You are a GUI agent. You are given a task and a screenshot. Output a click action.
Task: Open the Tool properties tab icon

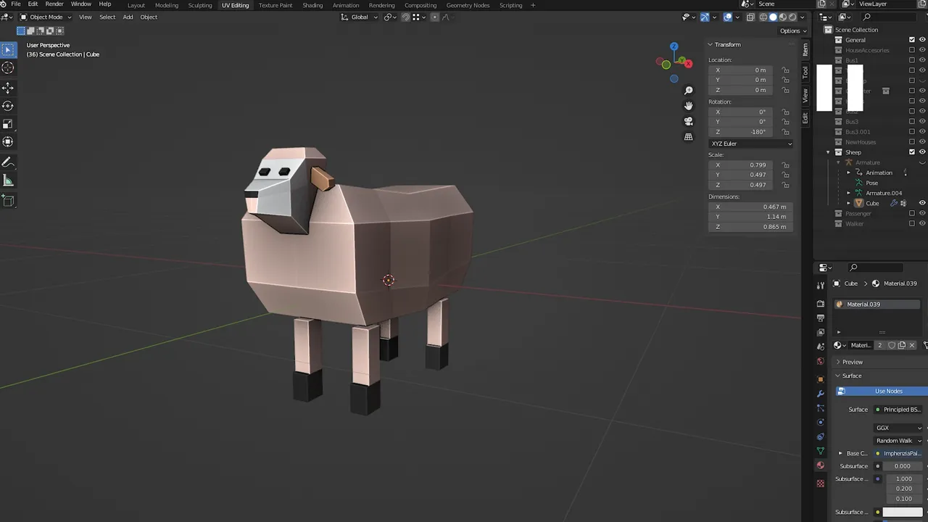821,286
